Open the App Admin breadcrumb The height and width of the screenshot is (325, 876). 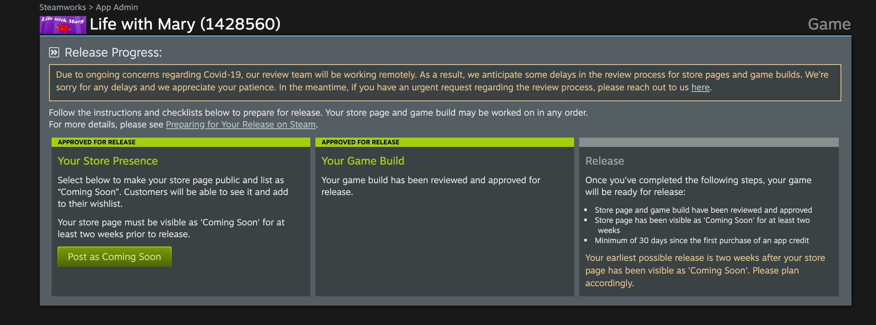[x=117, y=7]
